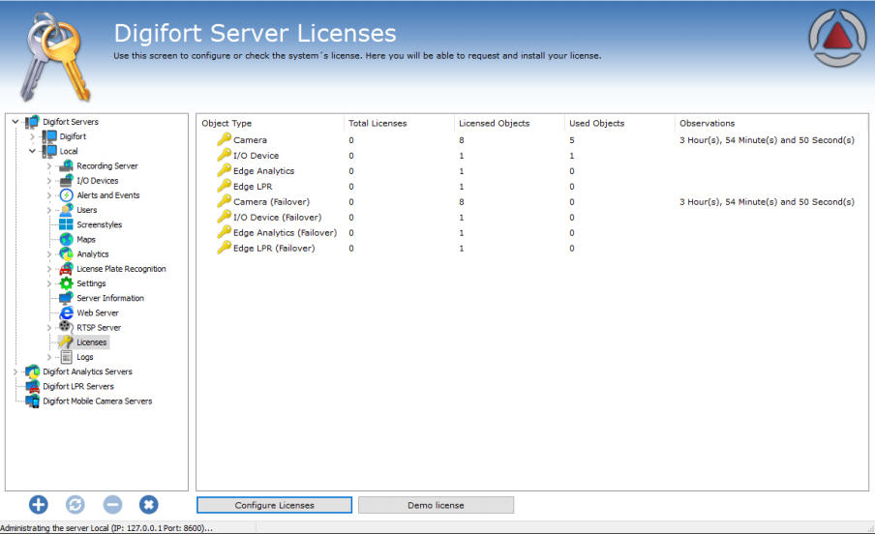Sort by the Total Licenses column header
The height and width of the screenshot is (534, 875).
[377, 123]
